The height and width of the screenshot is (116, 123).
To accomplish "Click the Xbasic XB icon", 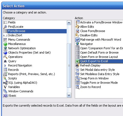I will tap(5, 96).
